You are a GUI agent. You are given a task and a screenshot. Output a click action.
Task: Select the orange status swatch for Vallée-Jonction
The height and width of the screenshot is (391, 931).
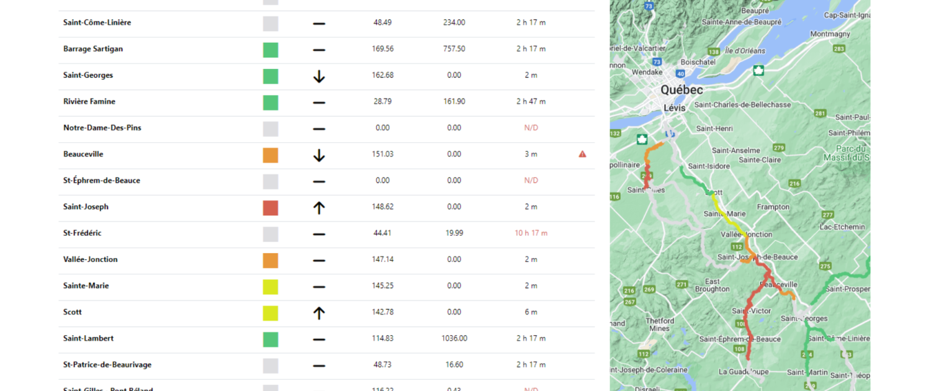click(271, 261)
